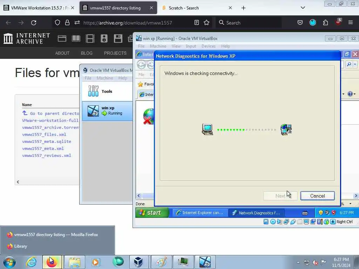This screenshot has width=359, height=269.
Task: Select the Internet Explorer XP taskbar button
Action: 199,213
